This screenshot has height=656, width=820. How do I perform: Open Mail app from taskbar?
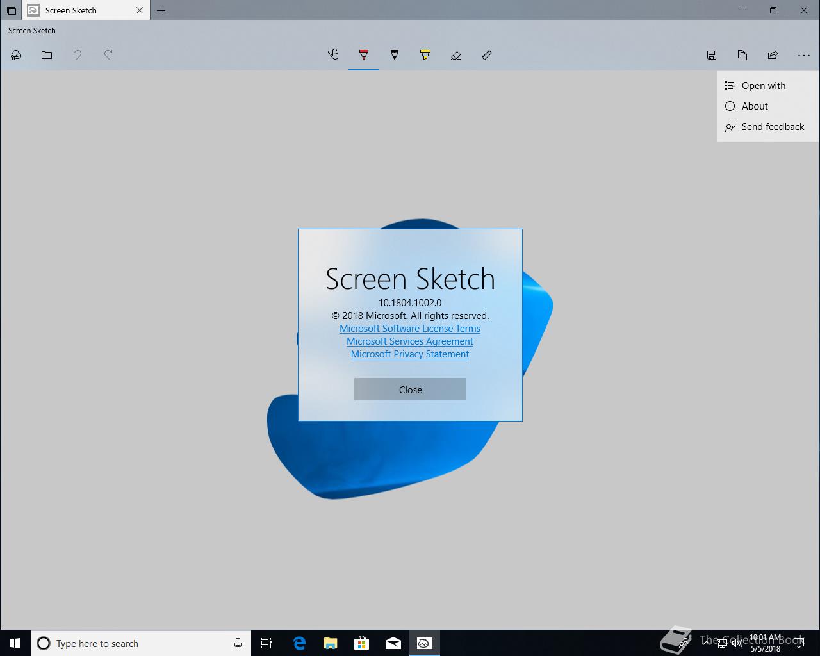click(393, 643)
